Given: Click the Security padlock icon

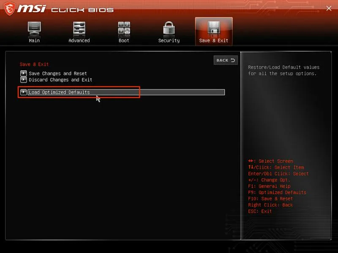Looking at the screenshot, I should (x=169, y=28).
